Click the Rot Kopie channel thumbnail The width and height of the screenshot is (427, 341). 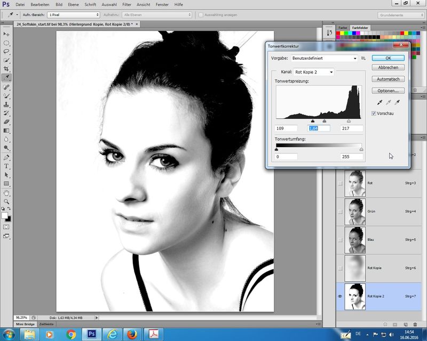coord(355,268)
